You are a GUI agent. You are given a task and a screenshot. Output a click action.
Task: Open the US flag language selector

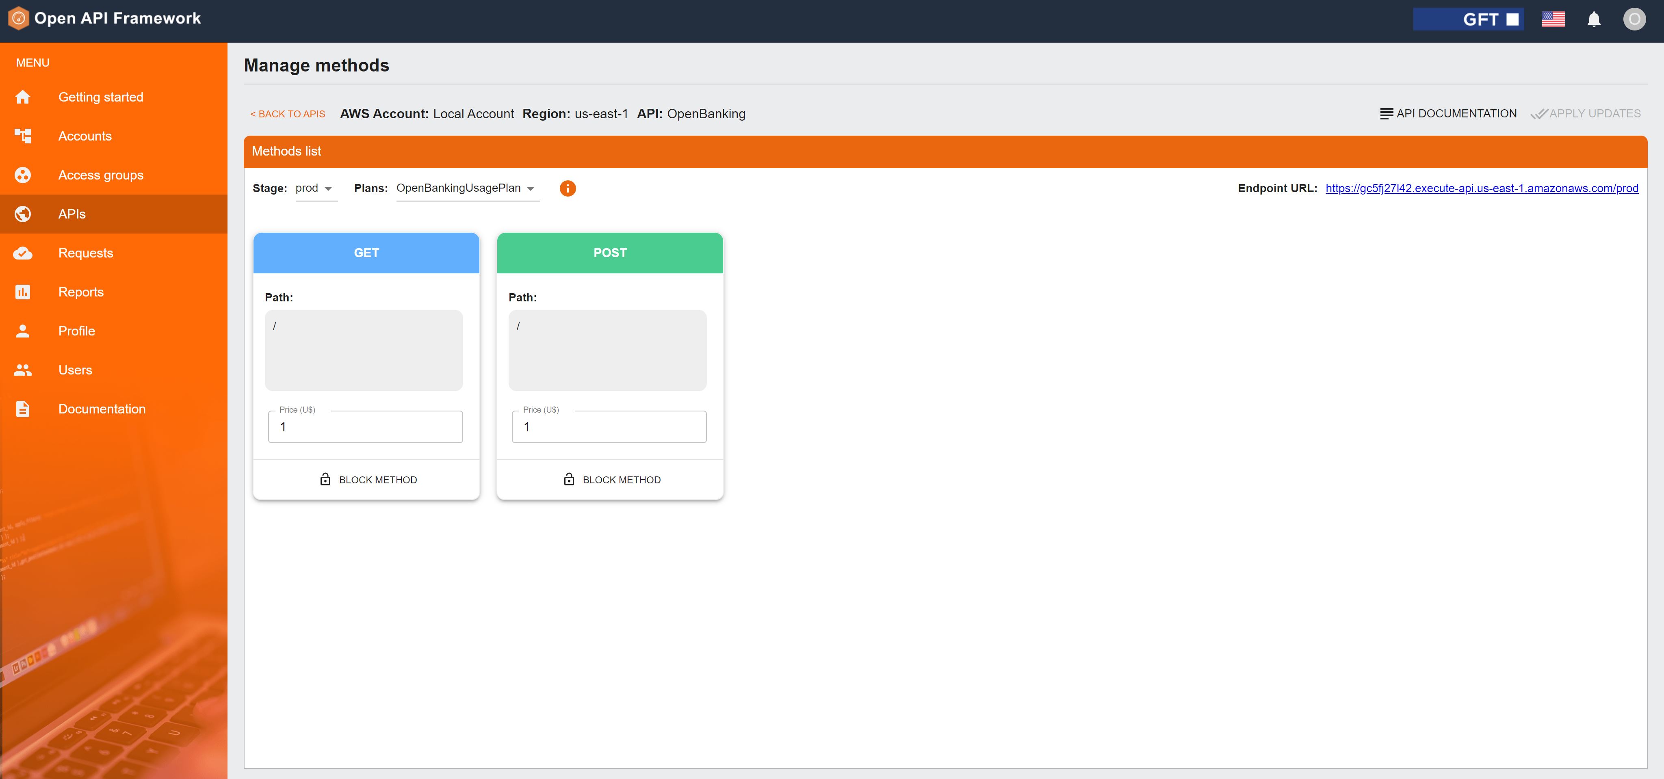click(1553, 19)
